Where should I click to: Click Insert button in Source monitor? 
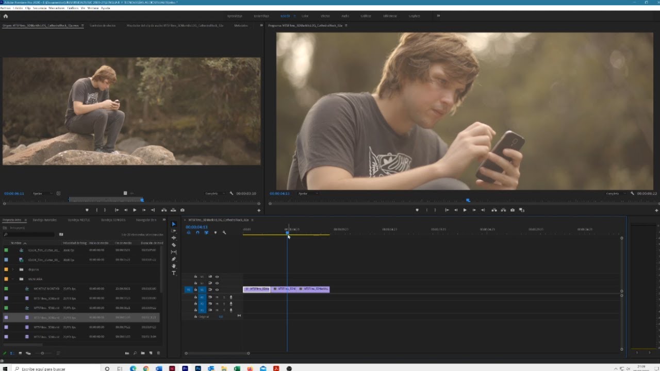[164, 210]
